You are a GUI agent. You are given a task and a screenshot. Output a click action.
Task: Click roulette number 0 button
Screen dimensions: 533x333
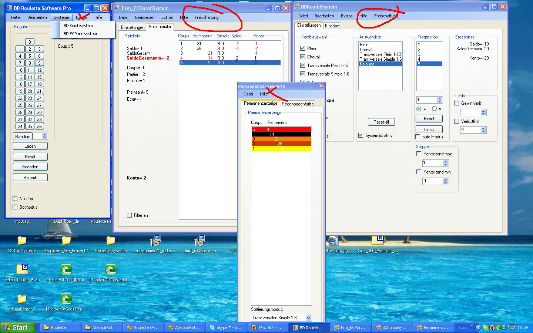pyautogui.click(x=30, y=42)
